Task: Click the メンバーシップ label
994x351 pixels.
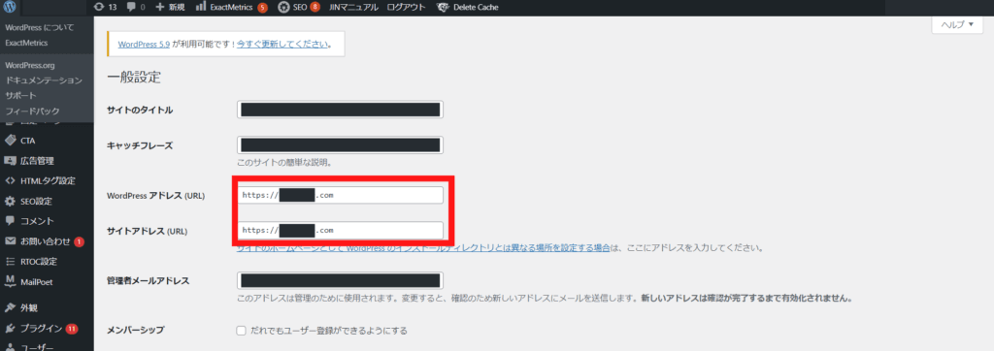Action: click(136, 330)
